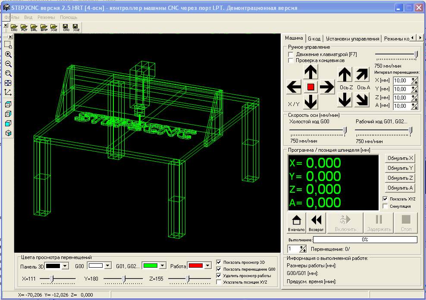Viewport: 426px width, 300px height.
Task: Open BMP file toolbar icon
Action: click(44, 28)
